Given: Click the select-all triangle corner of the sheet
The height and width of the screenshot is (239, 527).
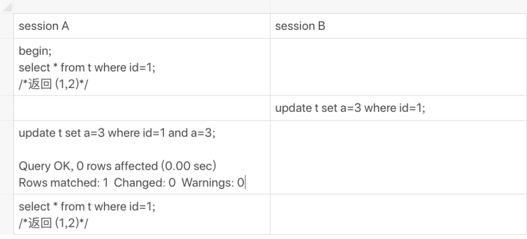Looking at the screenshot, I should [x=7, y=7].
